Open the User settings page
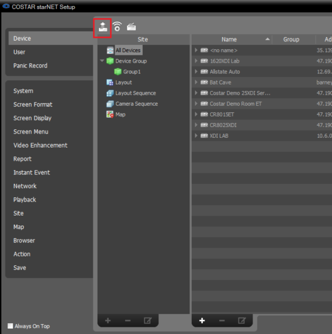Screen dimensions: 332x334 pyautogui.click(x=19, y=52)
